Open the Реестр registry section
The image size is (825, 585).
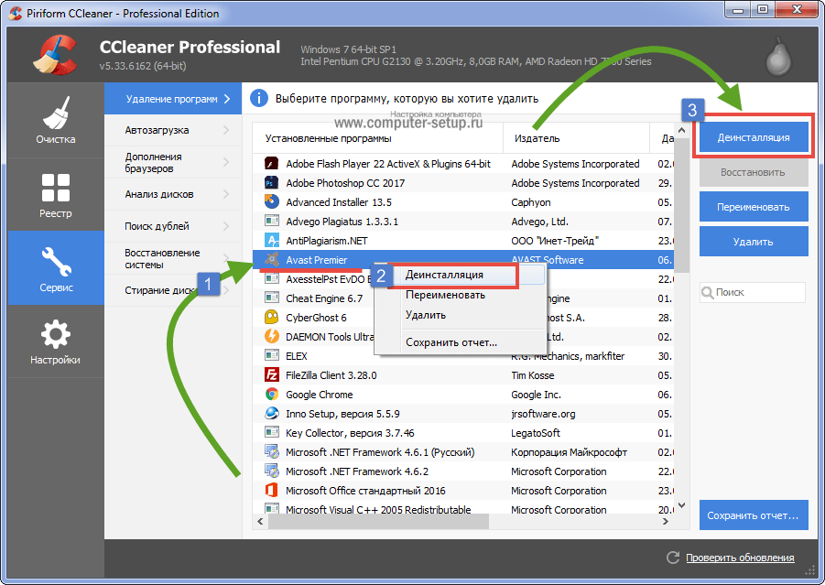(56, 195)
